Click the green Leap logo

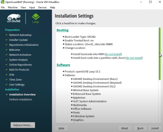(36, 18)
